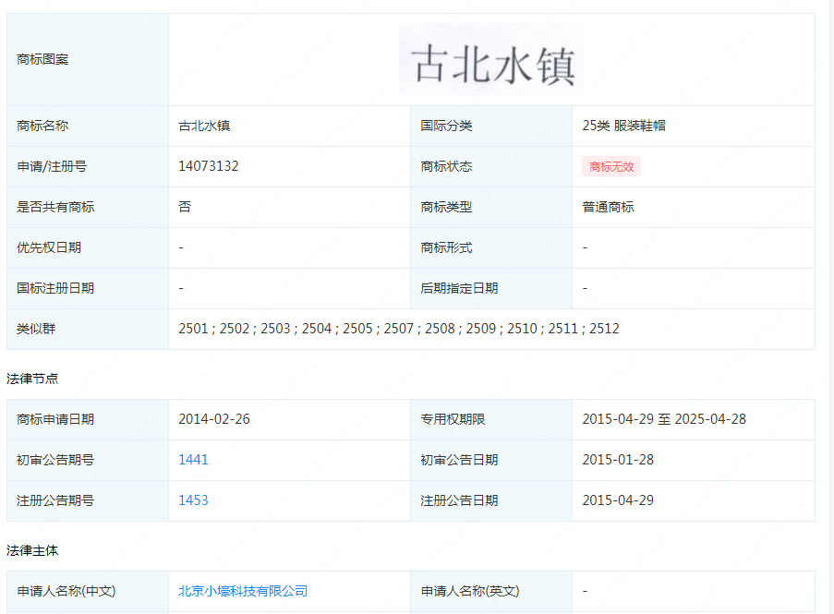Open preliminary announcement issue 1441 link
The height and width of the screenshot is (614, 834).
click(193, 460)
